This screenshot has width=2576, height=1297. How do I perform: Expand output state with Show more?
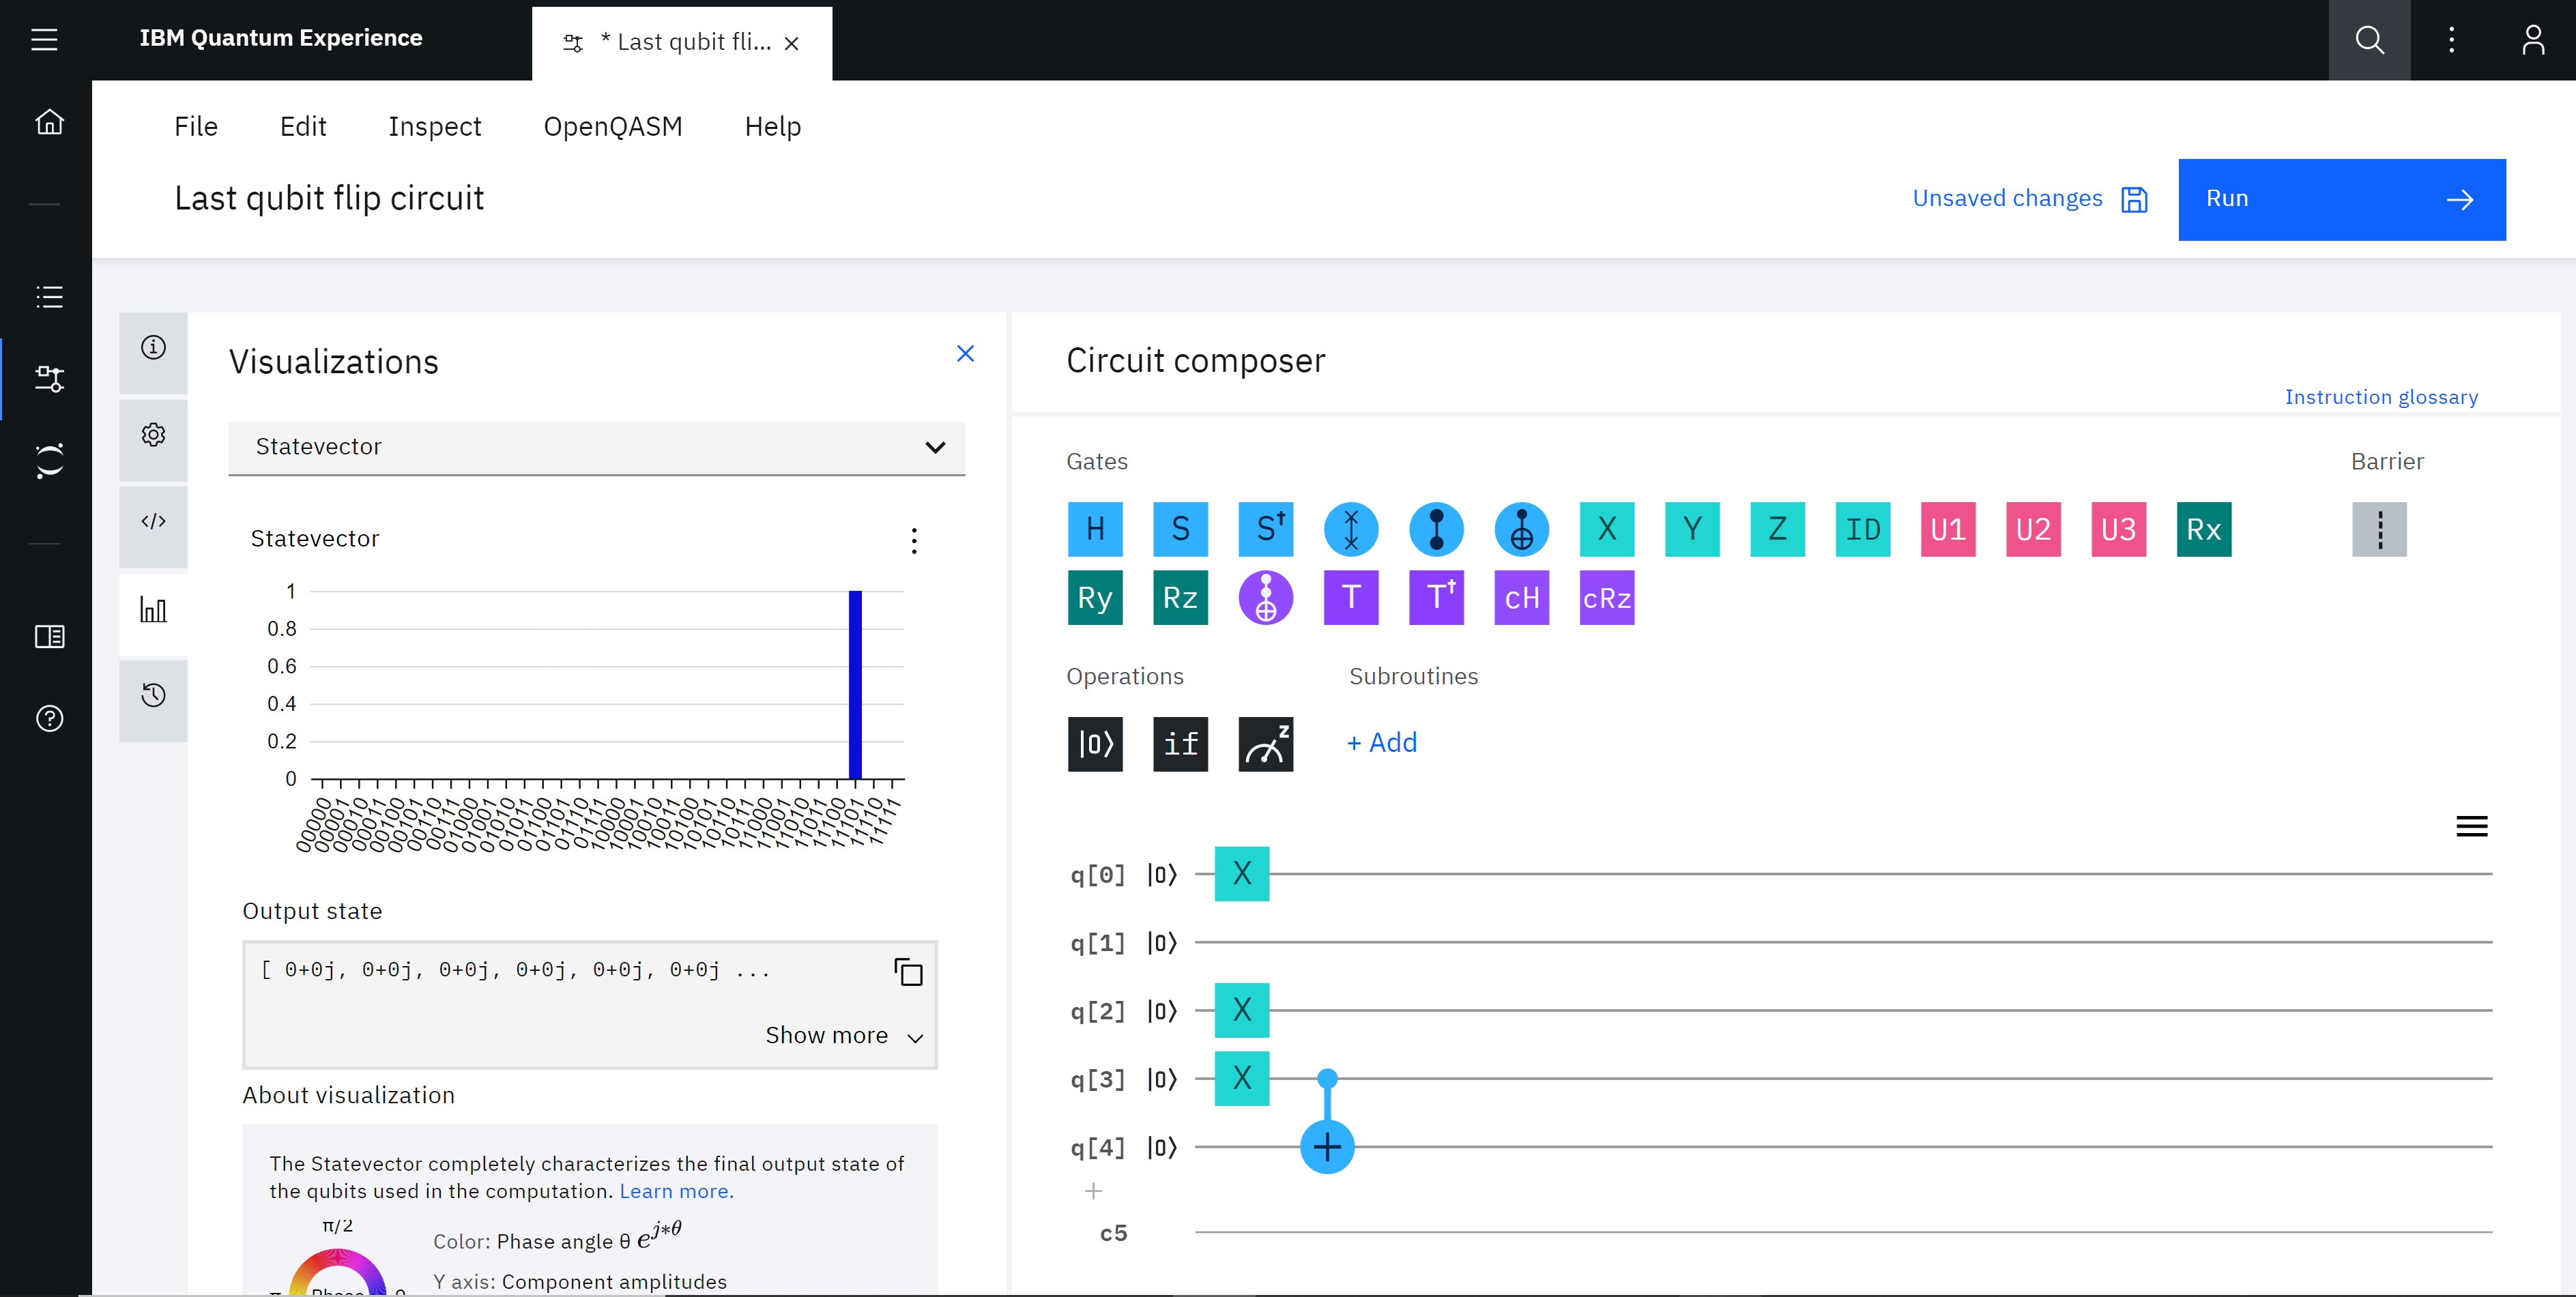click(x=843, y=1036)
